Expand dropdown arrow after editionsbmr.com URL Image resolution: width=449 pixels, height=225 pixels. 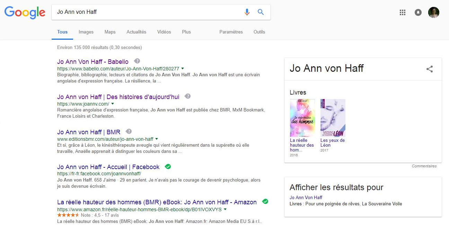point(157,139)
